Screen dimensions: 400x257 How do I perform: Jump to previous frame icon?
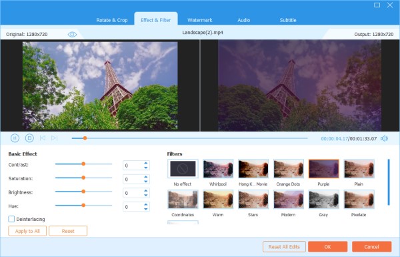coord(43,138)
